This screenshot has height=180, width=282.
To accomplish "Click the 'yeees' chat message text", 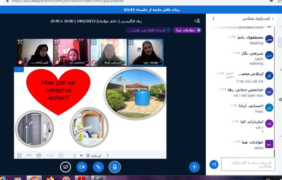I will click(259, 148).
